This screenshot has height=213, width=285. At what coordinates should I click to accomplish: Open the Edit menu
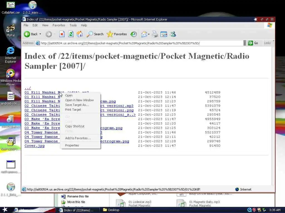35,25
